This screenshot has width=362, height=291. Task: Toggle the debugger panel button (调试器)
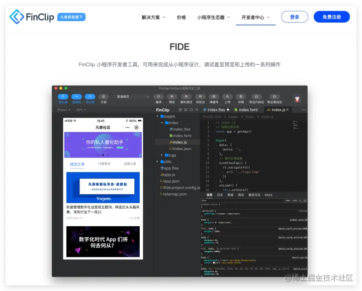90,96
